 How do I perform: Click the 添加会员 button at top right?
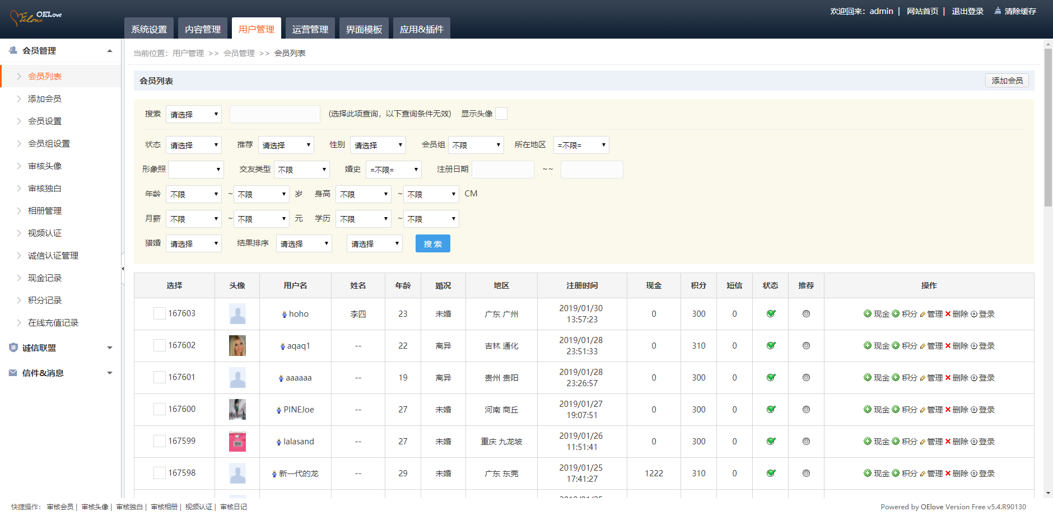tap(1007, 81)
